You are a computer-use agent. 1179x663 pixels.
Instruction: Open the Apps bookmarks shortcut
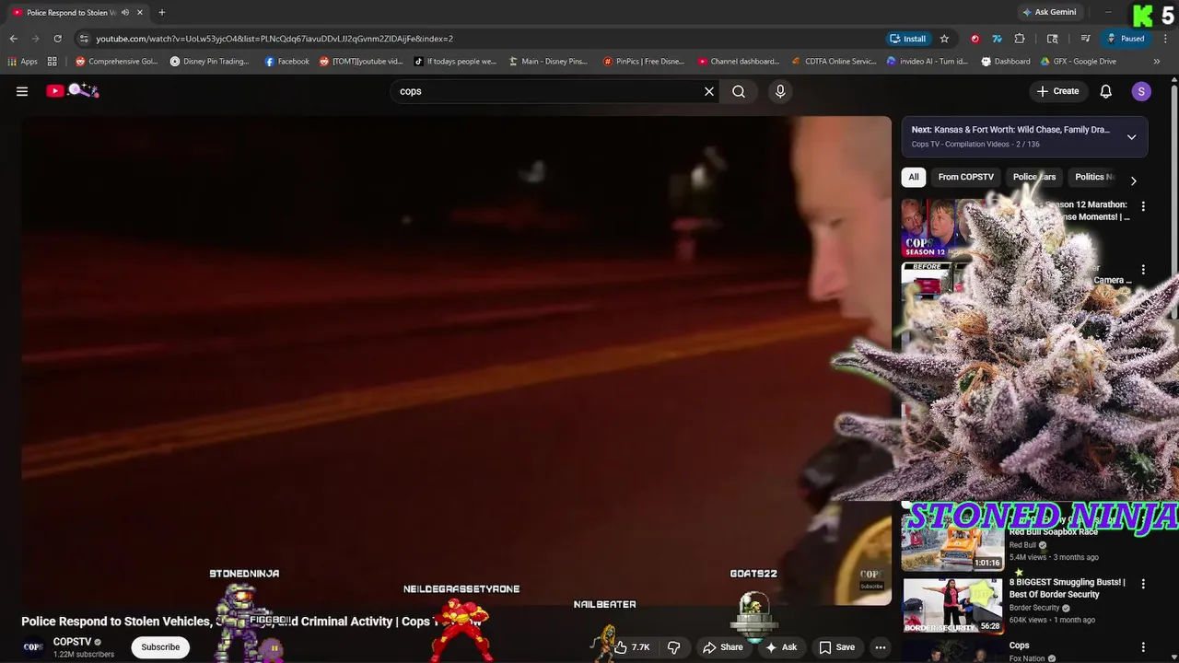pyautogui.click(x=22, y=62)
